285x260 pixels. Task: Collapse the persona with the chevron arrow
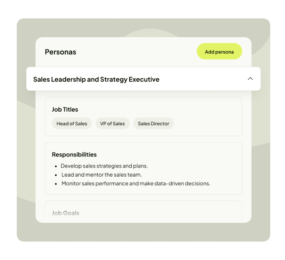250,79
